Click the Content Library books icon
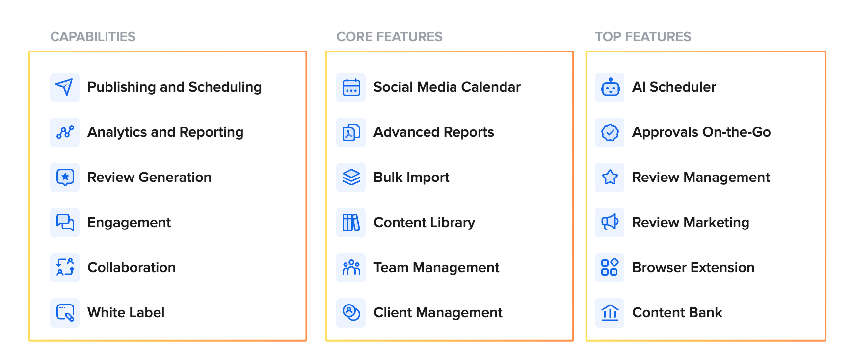 coord(351,223)
